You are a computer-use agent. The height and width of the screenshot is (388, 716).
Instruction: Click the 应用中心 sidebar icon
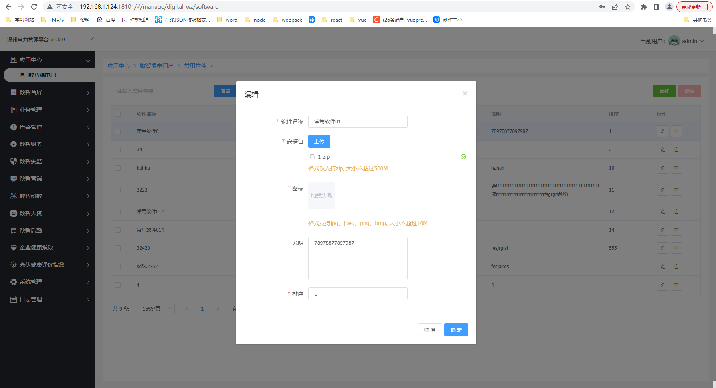[x=14, y=60]
